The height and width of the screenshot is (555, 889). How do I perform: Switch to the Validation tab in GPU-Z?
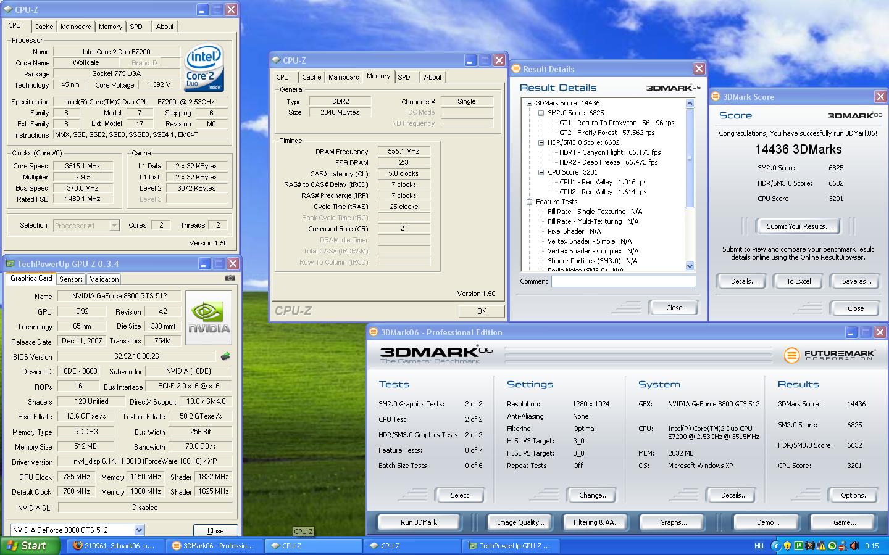point(104,279)
